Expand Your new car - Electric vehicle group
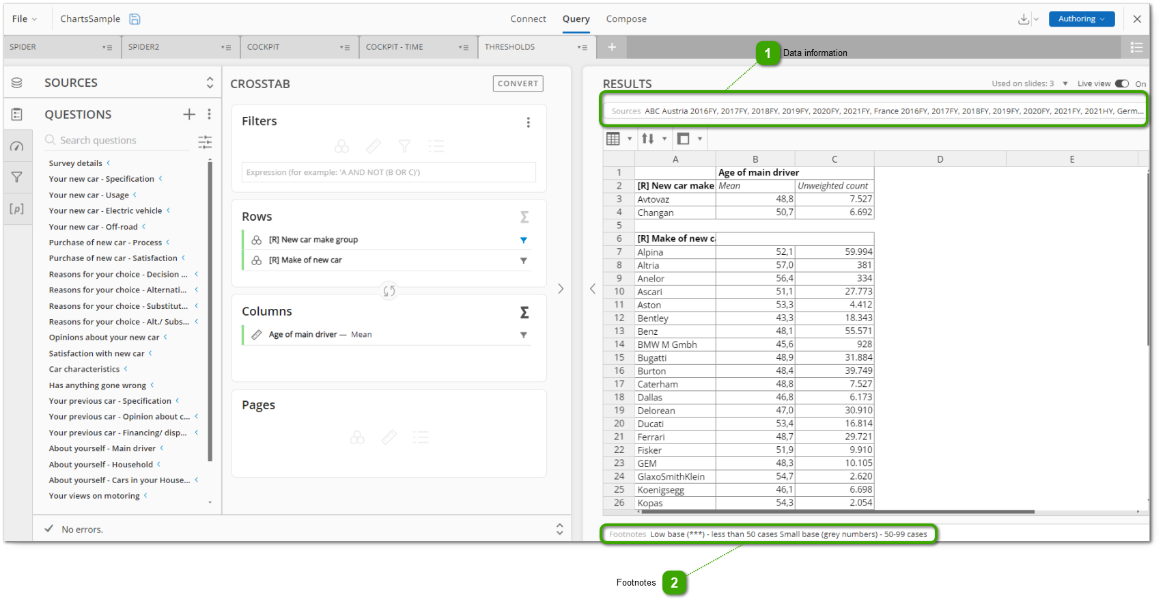Screen dimensions: 1165x602 [x=168, y=210]
